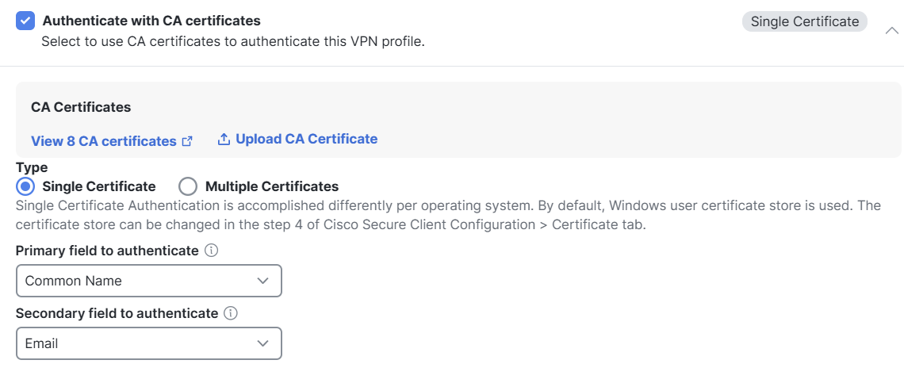Click the info icon beside Primary field
Screen dimensions: 904x383
click(x=211, y=251)
